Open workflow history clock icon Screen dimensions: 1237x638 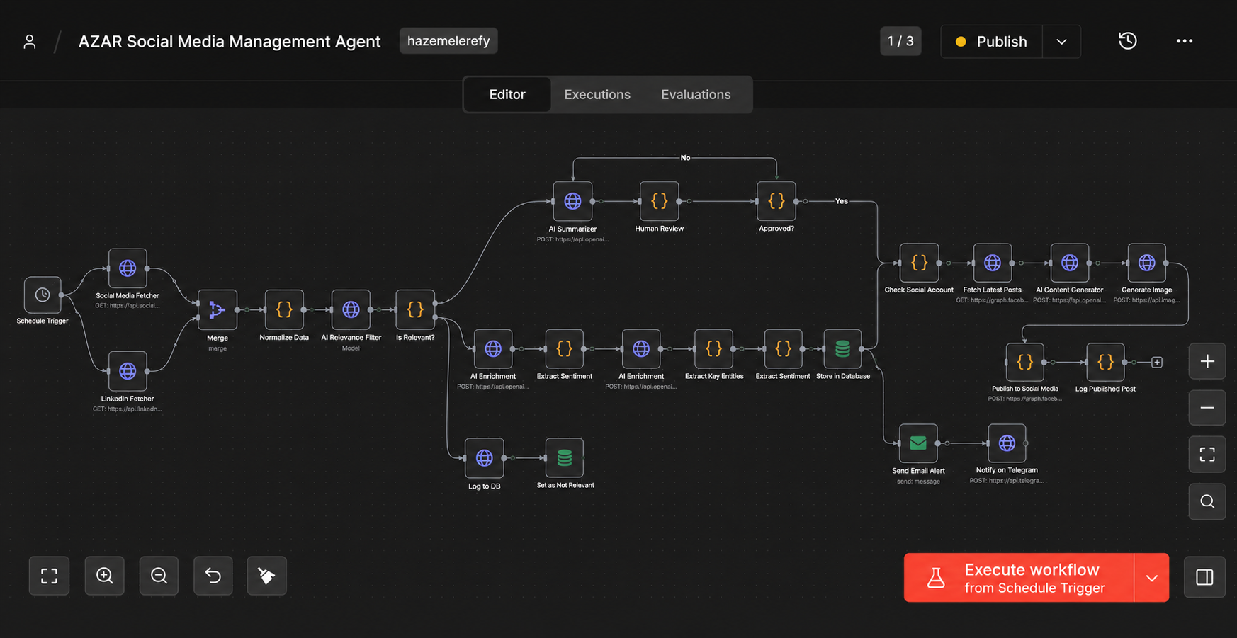pyautogui.click(x=1127, y=41)
